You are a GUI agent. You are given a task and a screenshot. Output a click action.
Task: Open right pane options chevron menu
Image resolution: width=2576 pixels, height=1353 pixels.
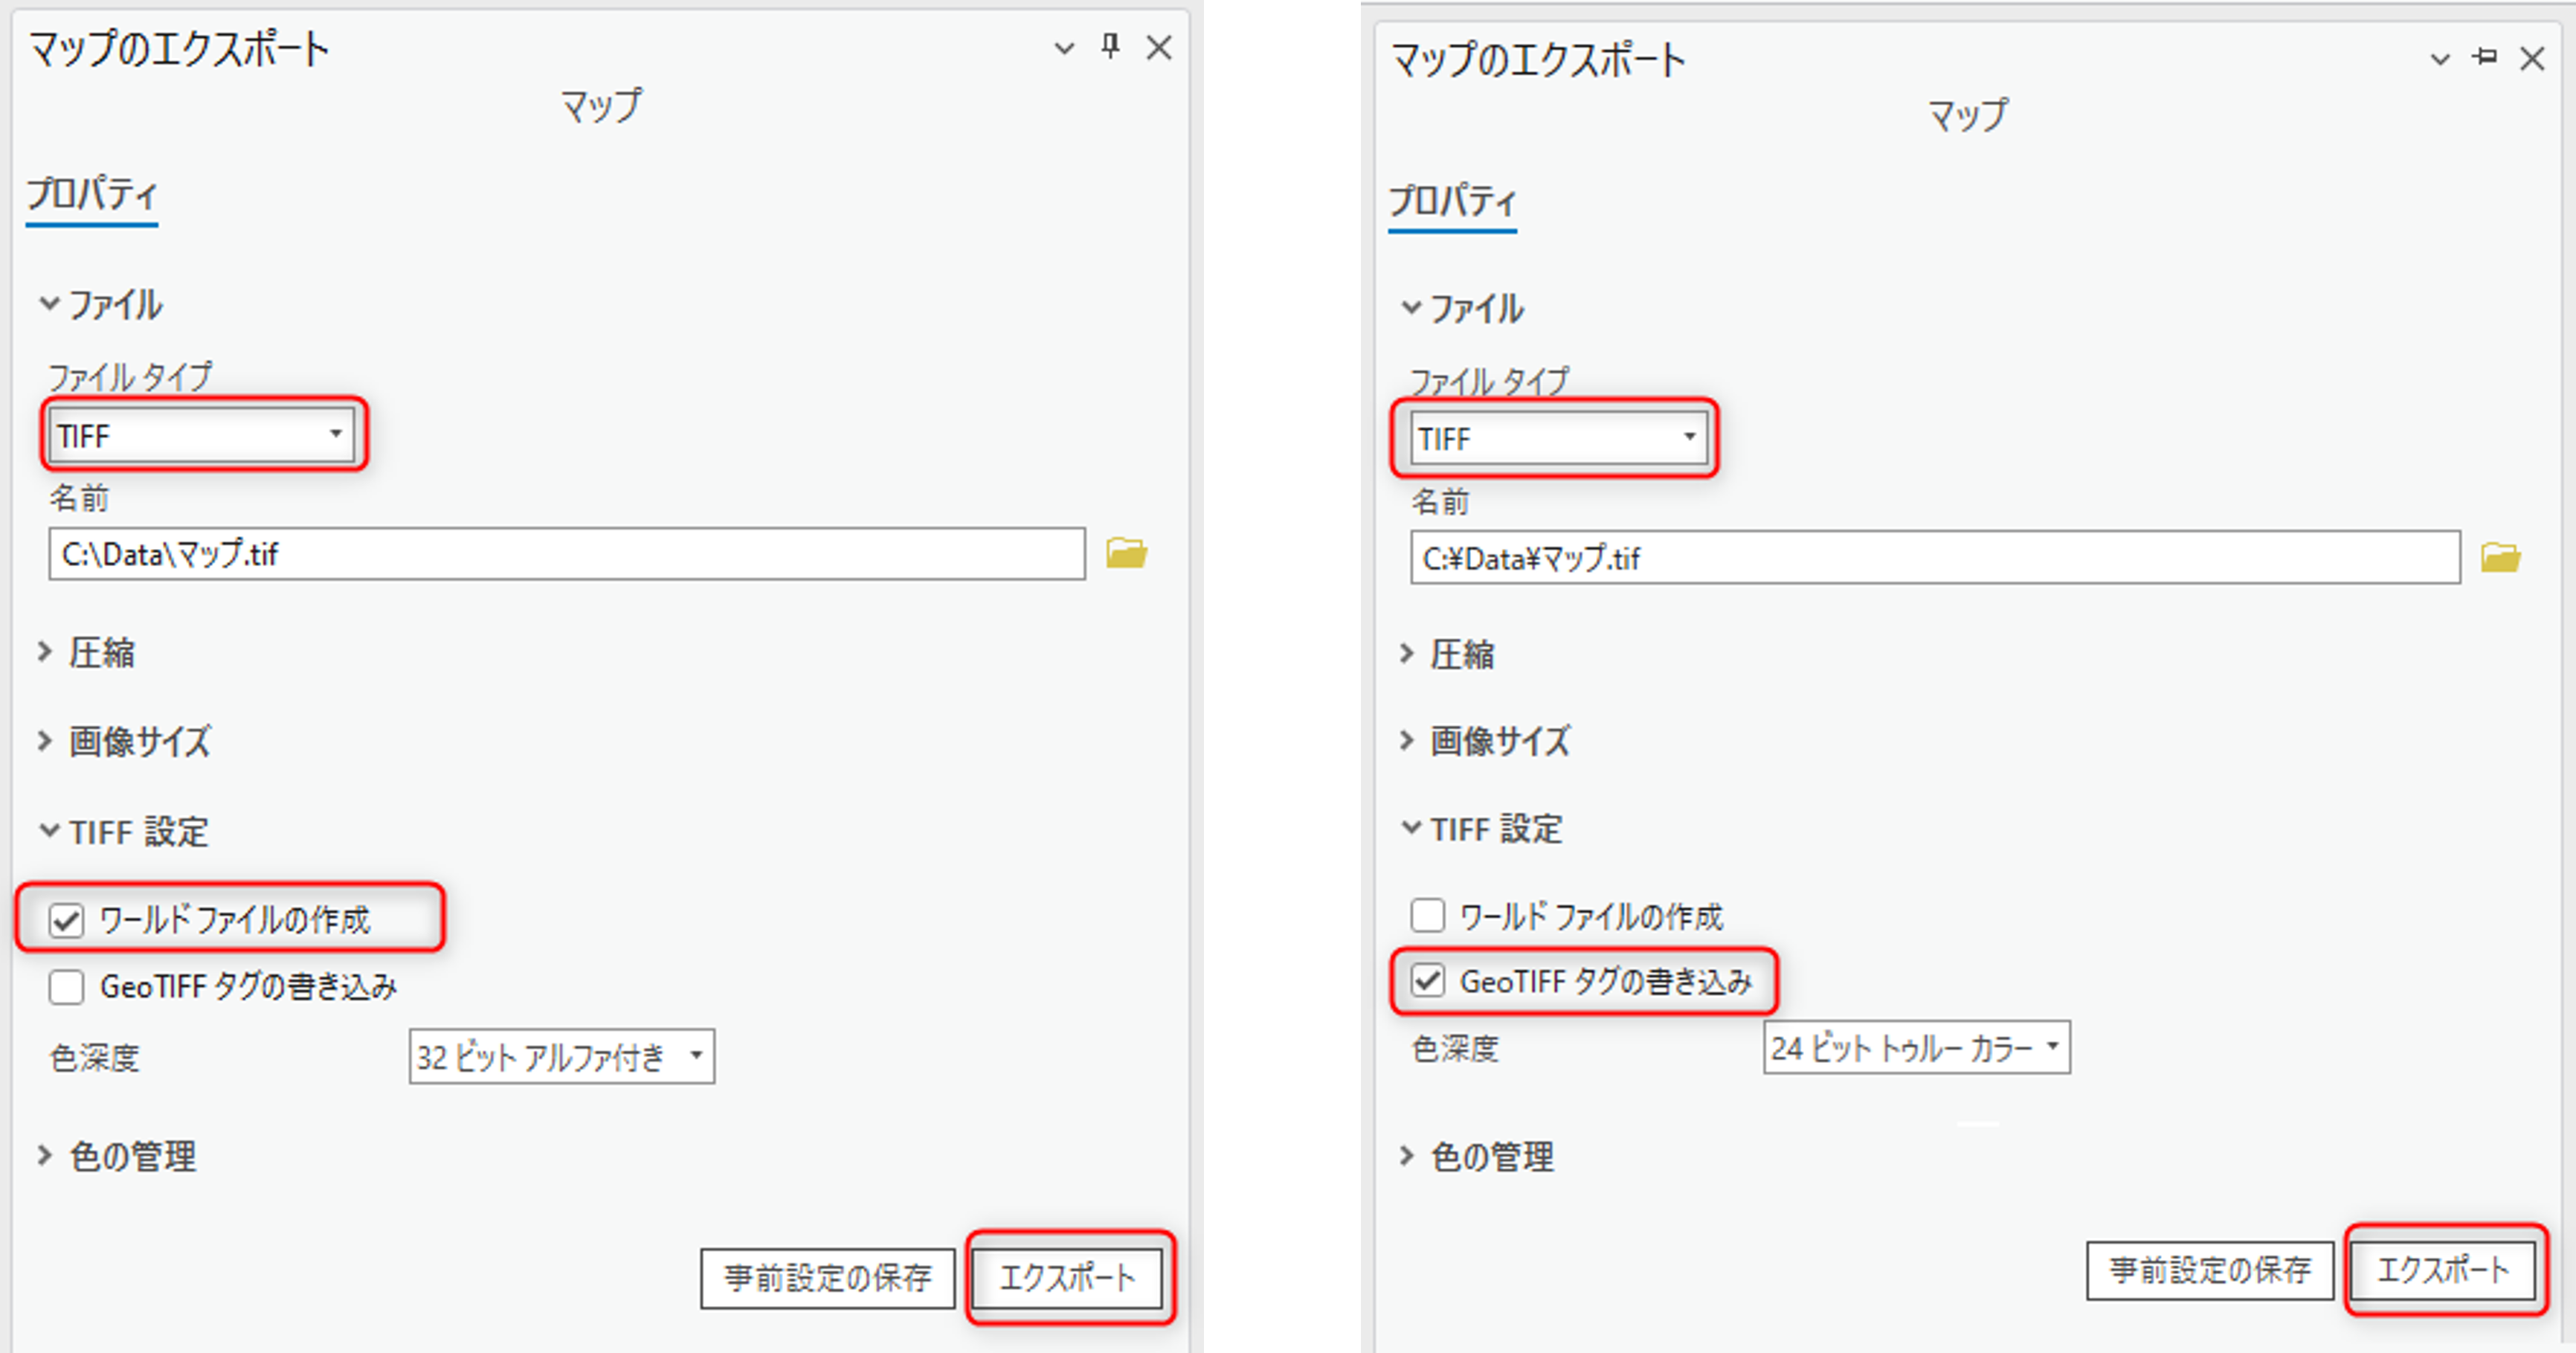(x=2440, y=59)
